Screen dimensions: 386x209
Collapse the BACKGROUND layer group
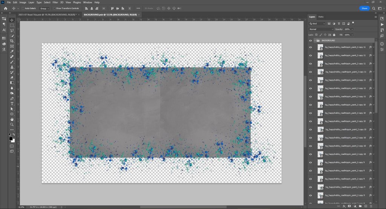click(x=315, y=40)
